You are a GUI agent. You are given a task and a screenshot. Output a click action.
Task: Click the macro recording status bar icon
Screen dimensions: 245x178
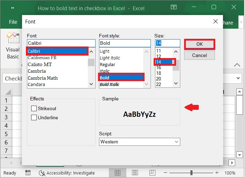tap(28, 173)
